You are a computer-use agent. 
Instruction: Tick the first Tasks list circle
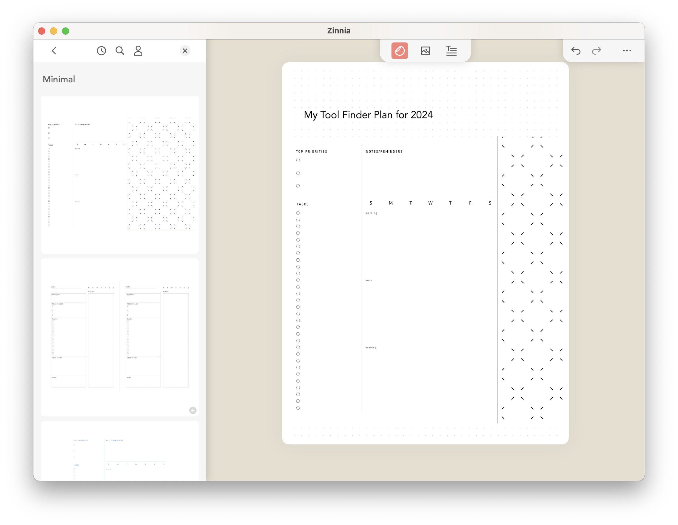click(x=298, y=213)
